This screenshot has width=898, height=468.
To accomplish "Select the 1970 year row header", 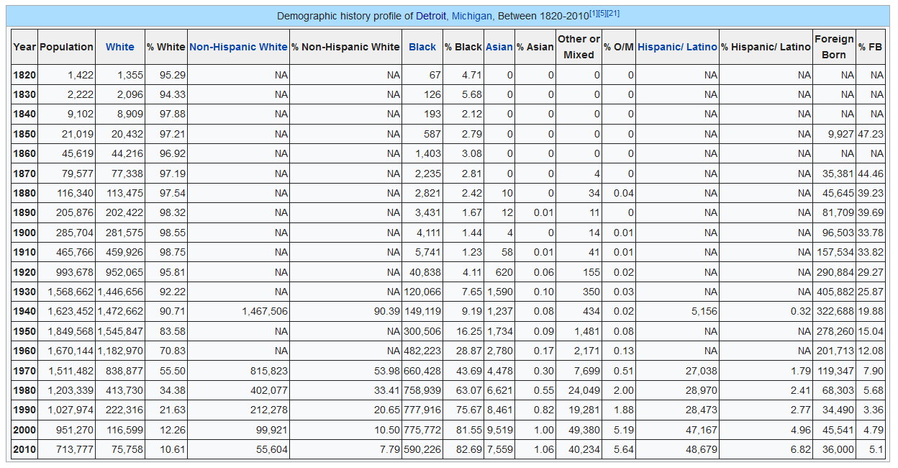I will [24, 371].
